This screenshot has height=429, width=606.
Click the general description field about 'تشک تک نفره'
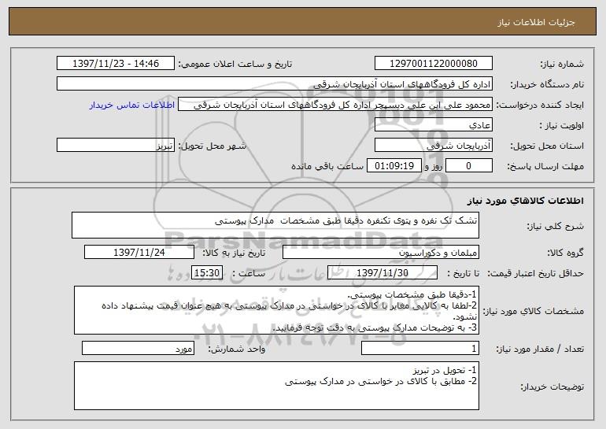click(275, 225)
